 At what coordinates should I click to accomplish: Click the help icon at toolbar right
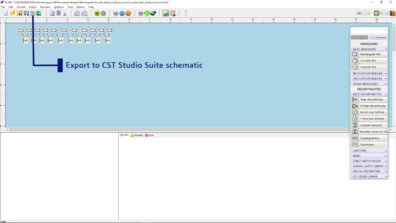393,13
